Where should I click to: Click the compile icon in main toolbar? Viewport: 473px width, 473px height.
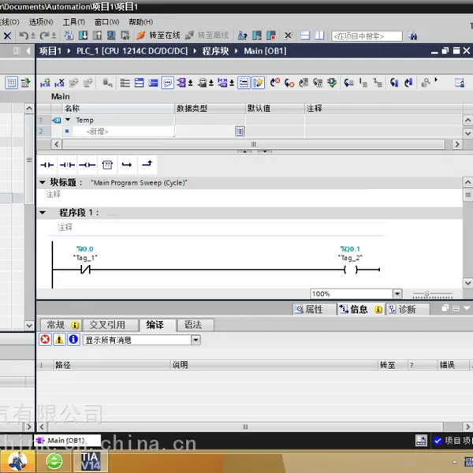click(x=69, y=35)
